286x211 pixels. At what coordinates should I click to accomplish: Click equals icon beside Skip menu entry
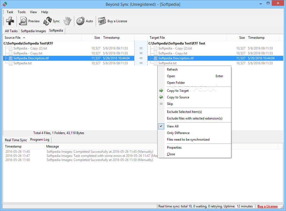point(161,104)
